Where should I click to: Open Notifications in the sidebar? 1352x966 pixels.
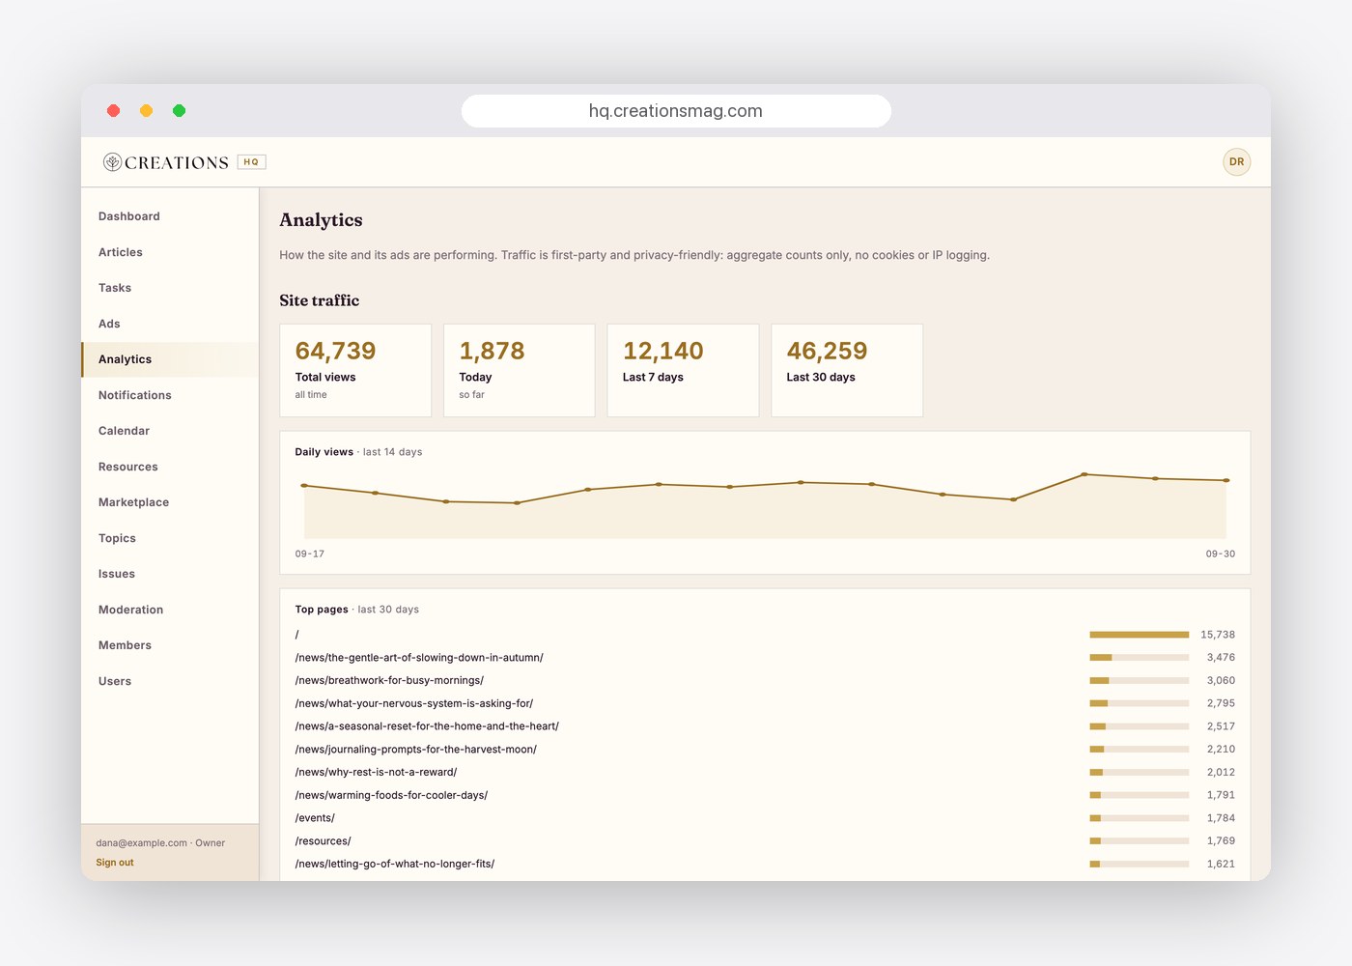click(170, 395)
